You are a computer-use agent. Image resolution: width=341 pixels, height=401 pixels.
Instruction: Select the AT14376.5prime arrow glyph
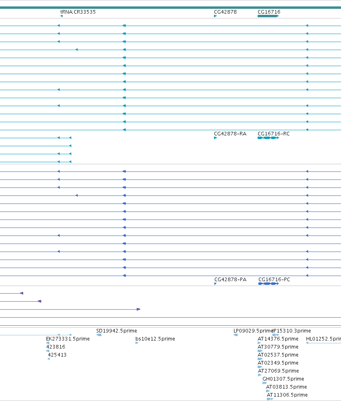[259, 343]
